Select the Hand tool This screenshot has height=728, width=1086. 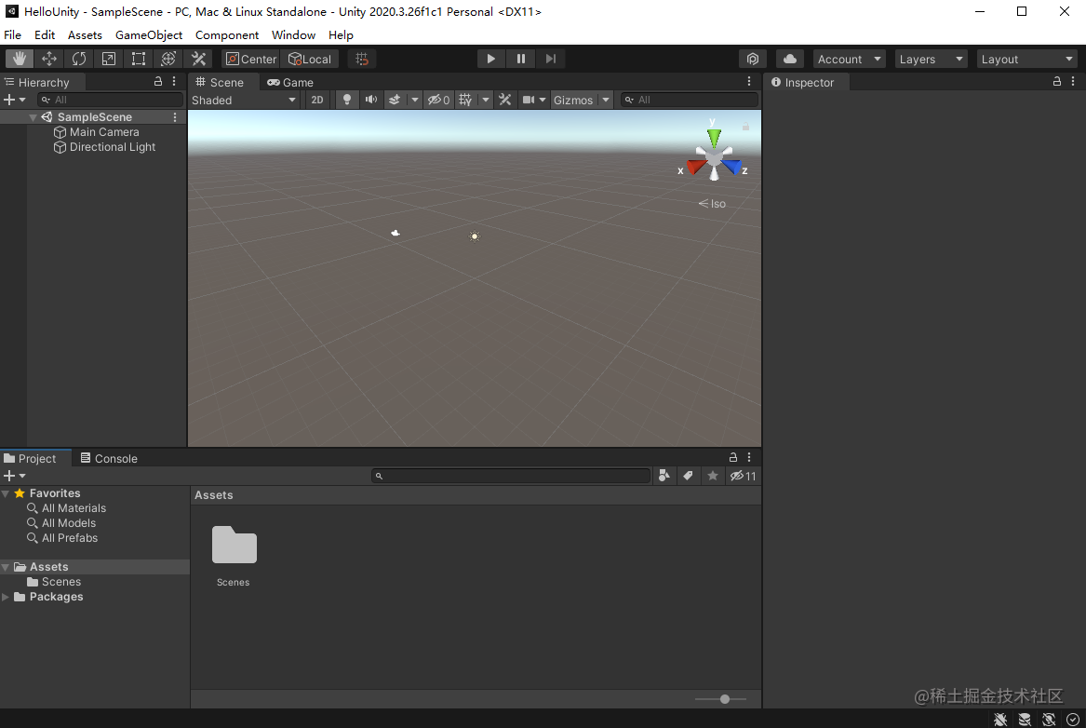coord(20,58)
